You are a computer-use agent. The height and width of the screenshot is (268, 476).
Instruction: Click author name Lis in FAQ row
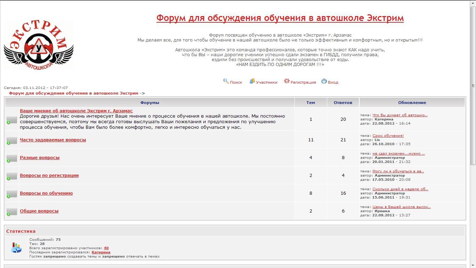click(377, 140)
